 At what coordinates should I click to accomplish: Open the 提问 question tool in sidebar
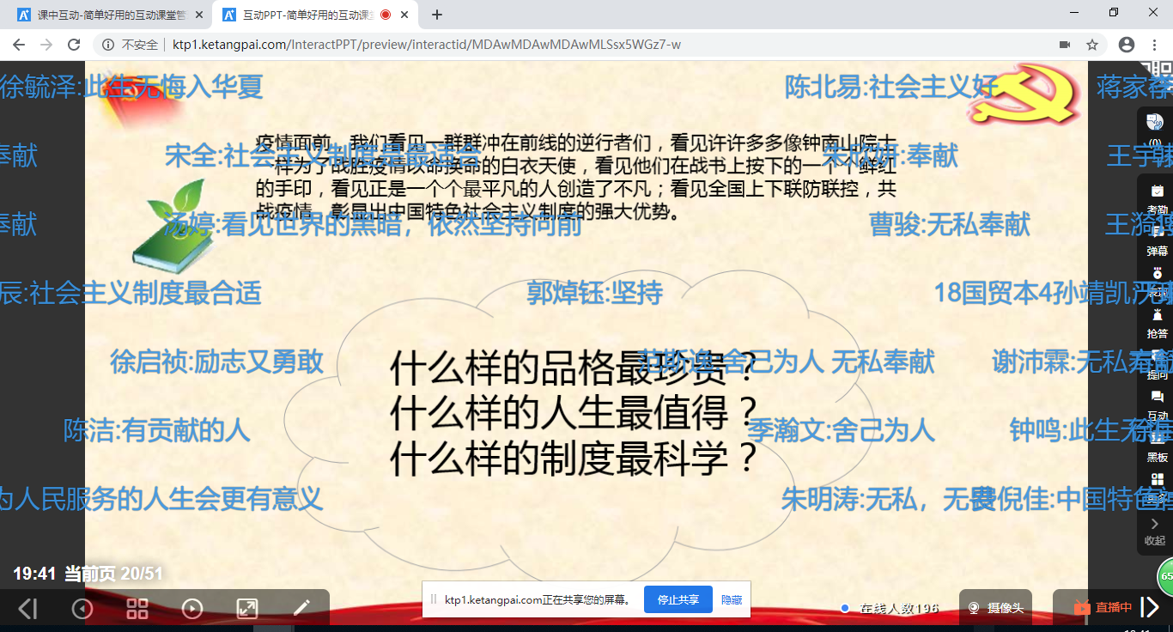[1157, 364]
